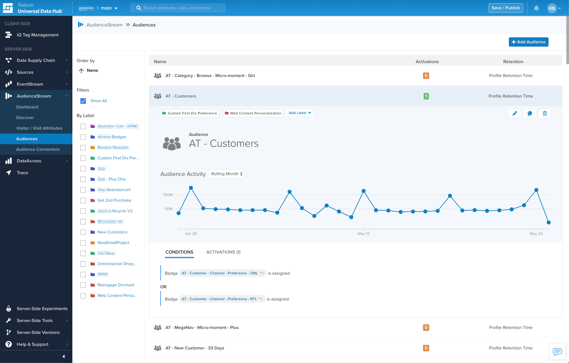Uncheck the Show All filter
The image size is (569, 363).
click(83, 101)
